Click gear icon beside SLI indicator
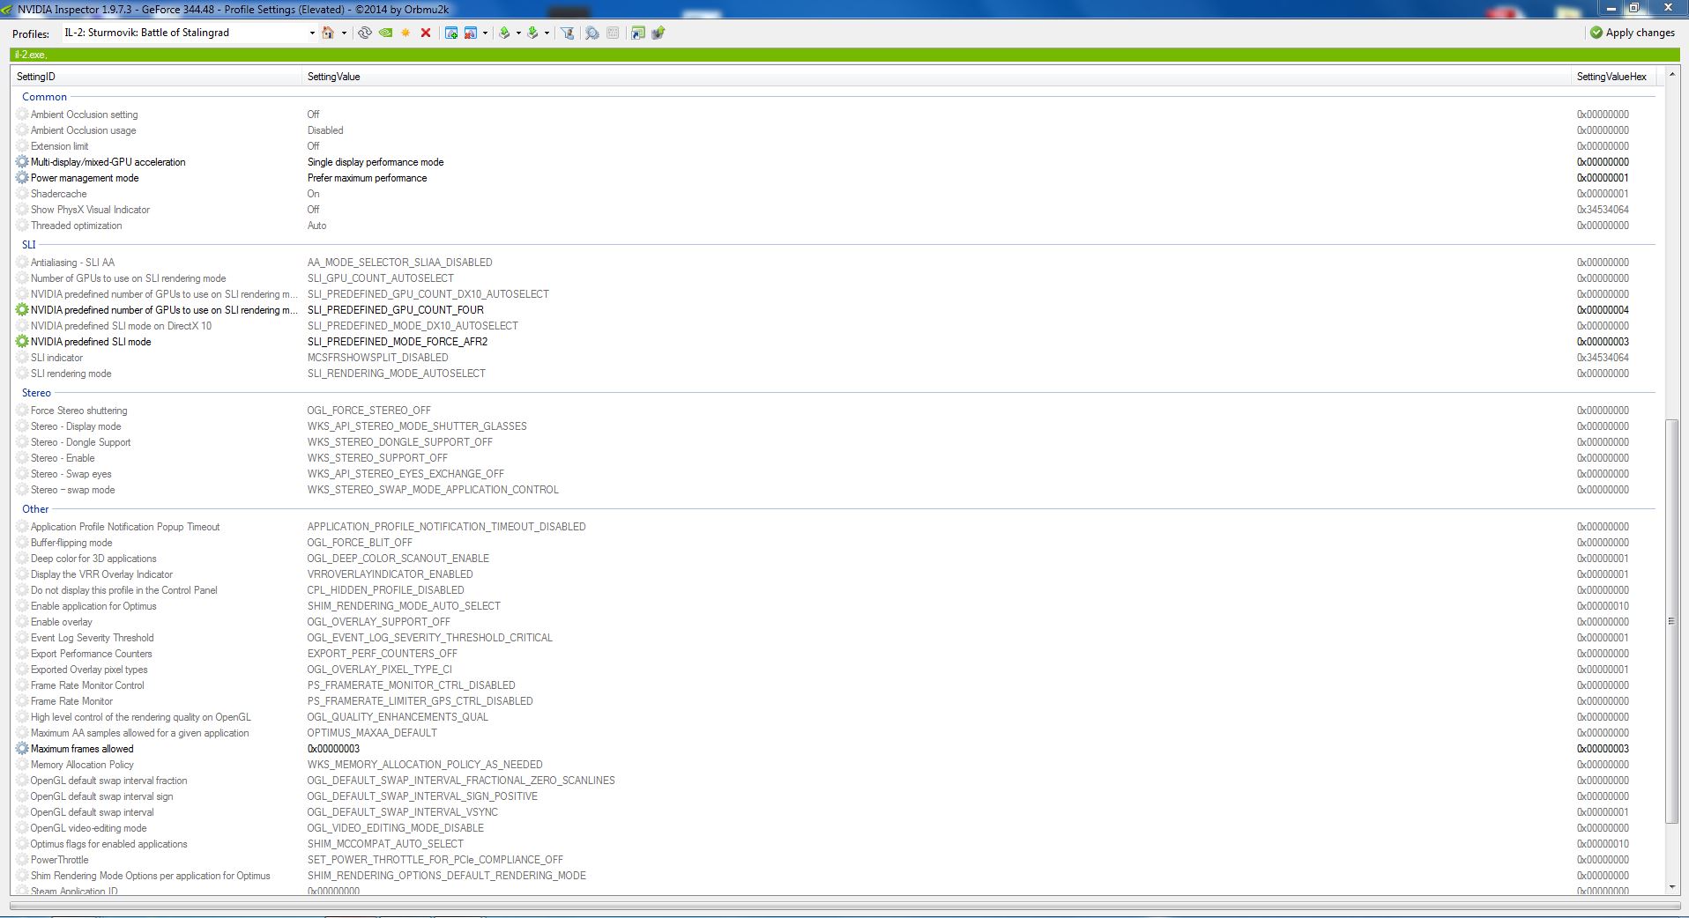The width and height of the screenshot is (1689, 918). pyautogui.click(x=22, y=358)
